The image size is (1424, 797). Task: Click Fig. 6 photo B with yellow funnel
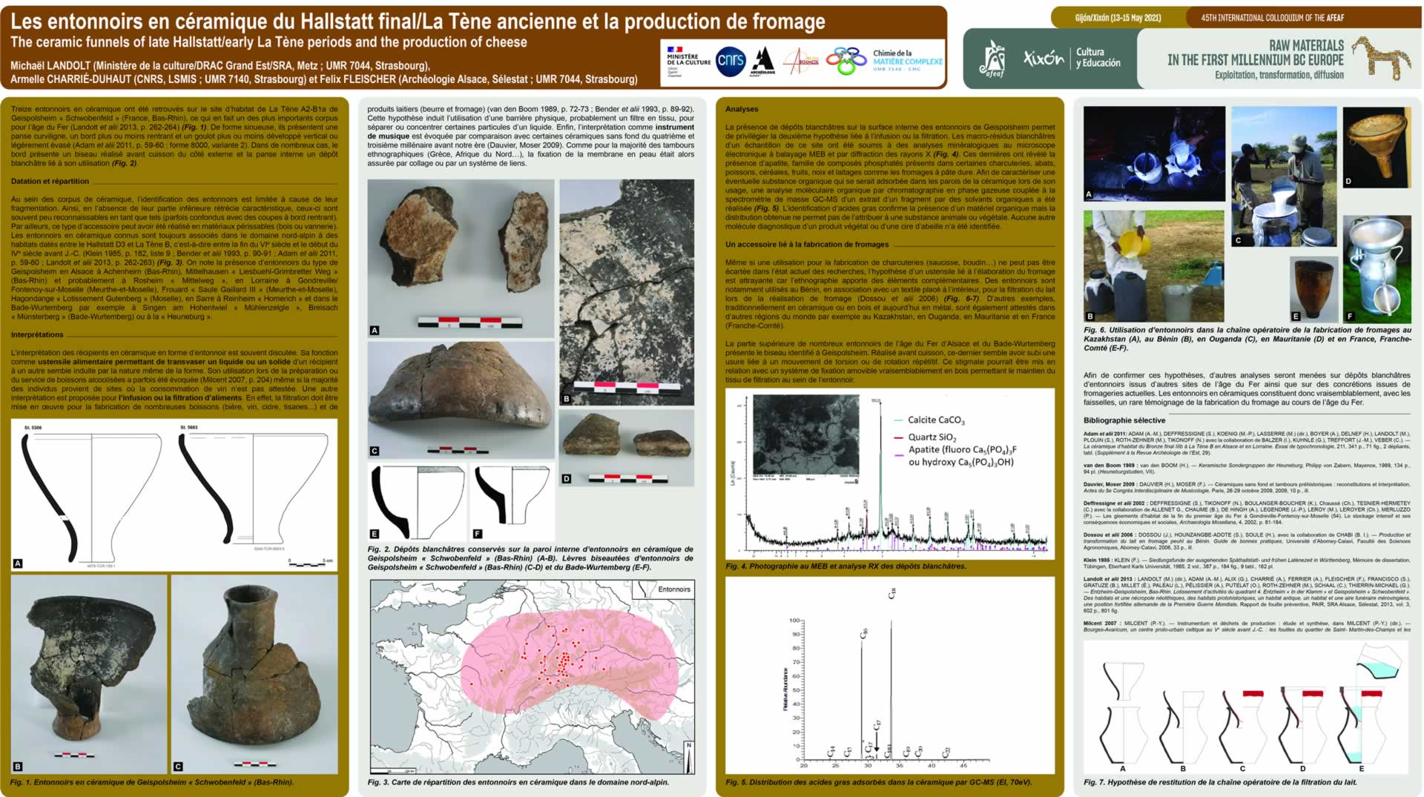(x=1154, y=265)
